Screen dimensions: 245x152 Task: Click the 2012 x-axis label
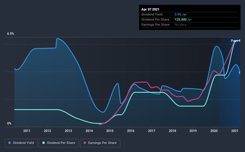coord(47,131)
